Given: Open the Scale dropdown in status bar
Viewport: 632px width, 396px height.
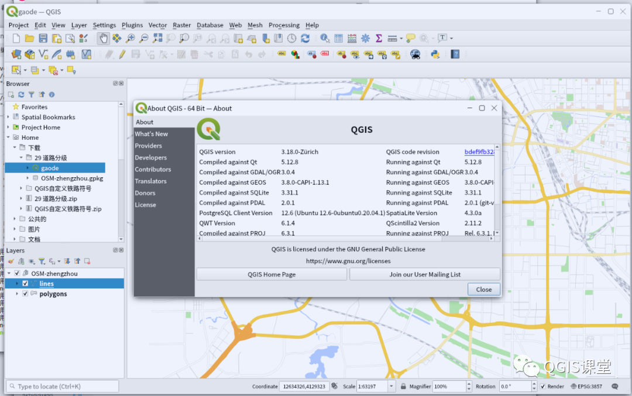Looking at the screenshot, I should coord(391,386).
